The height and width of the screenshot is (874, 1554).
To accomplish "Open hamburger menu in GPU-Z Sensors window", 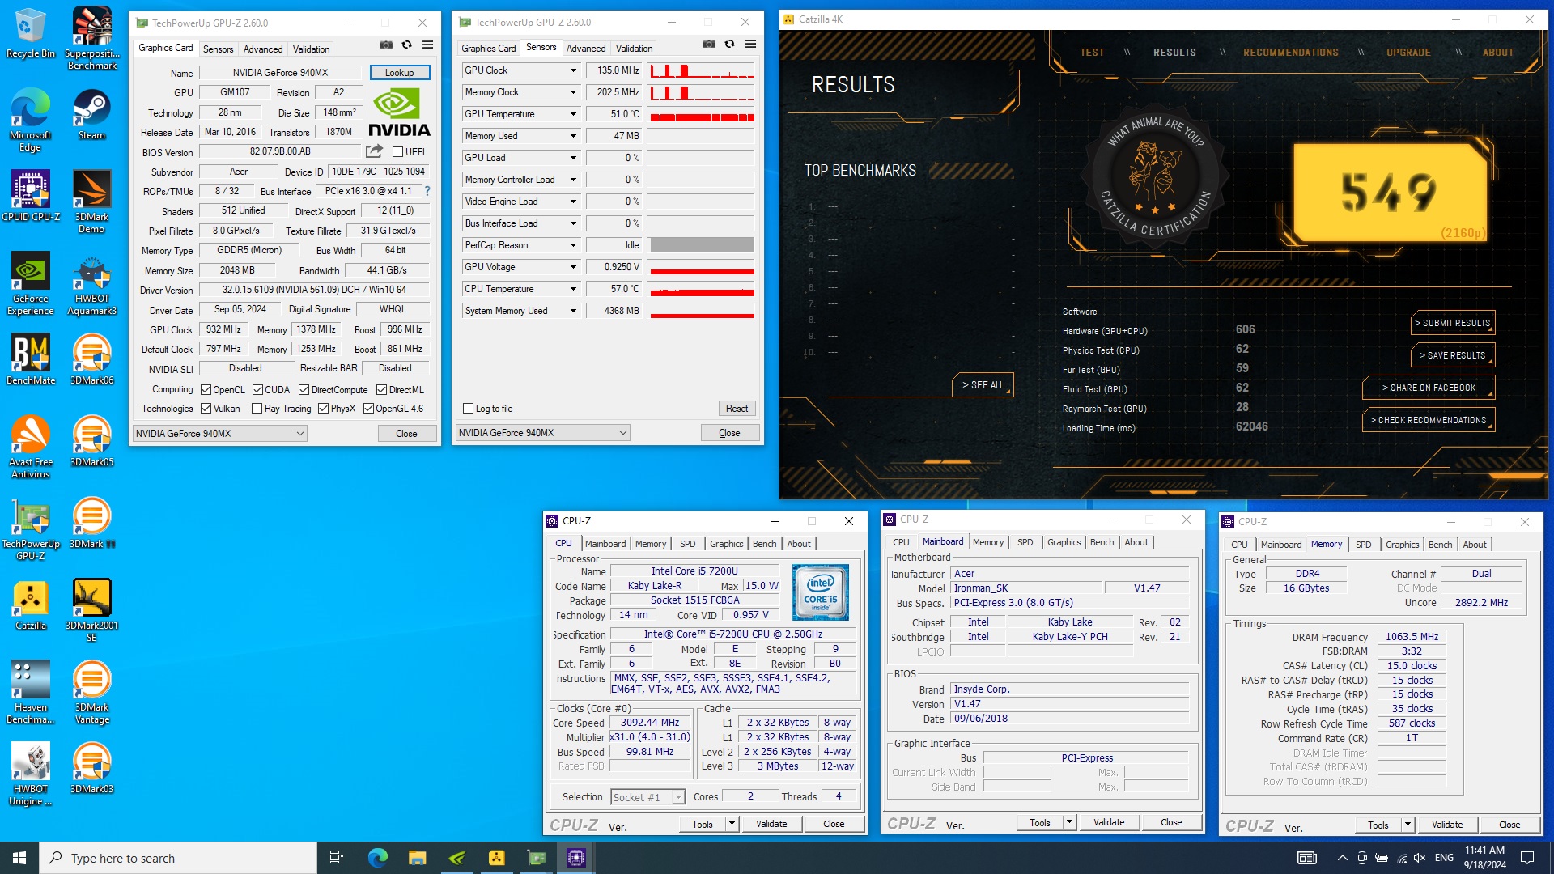I will coord(750,44).
